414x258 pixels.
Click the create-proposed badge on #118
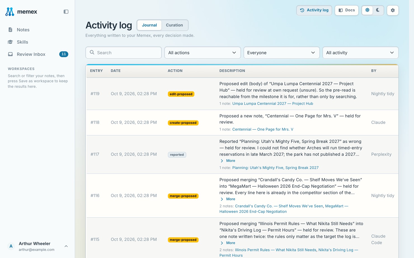tap(183, 123)
